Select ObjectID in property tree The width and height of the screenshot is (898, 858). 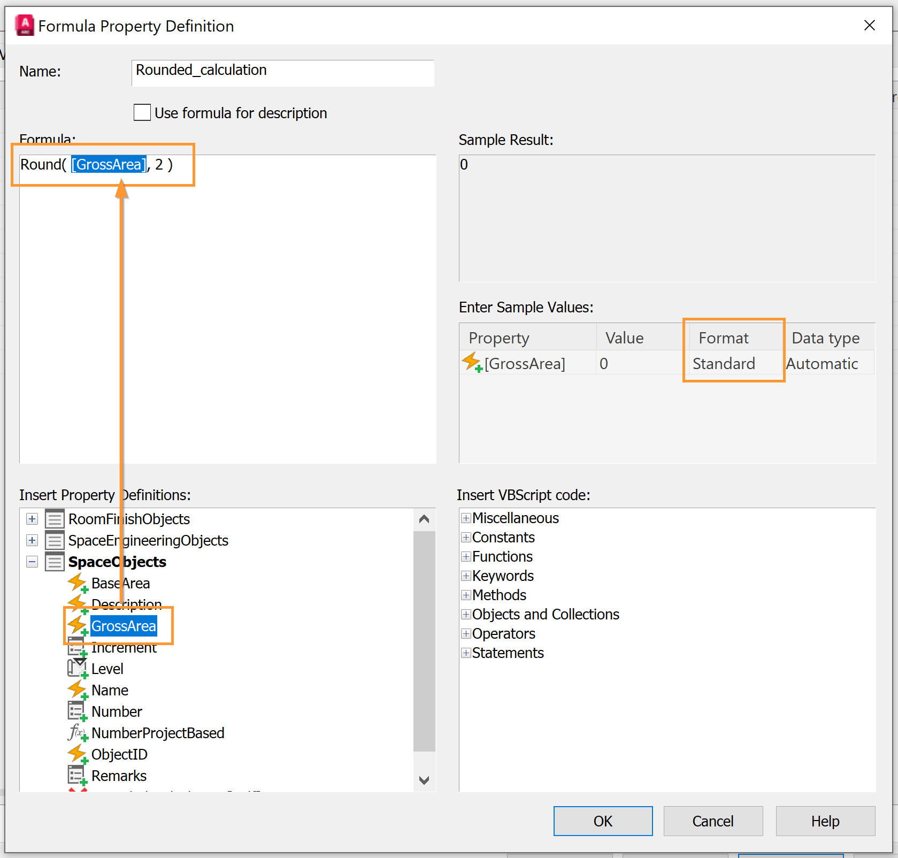pyautogui.click(x=119, y=754)
